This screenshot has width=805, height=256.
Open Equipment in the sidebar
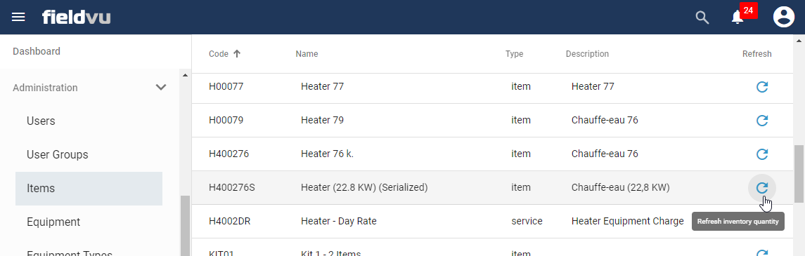[x=53, y=222]
